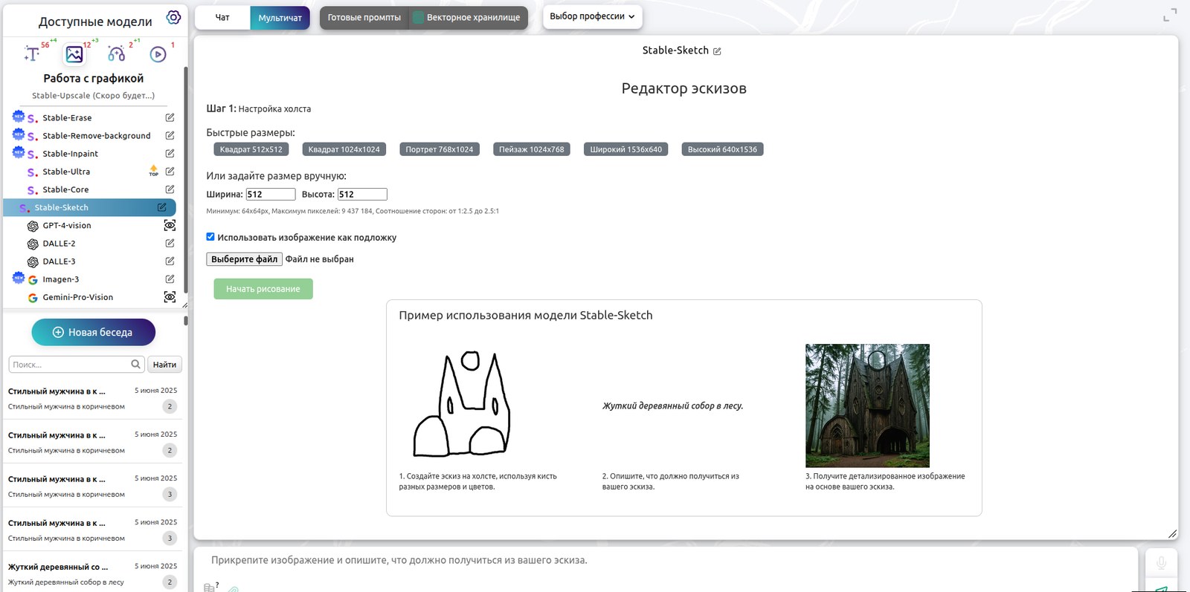The width and height of the screenshot is (1190, 592).
Task: Click the Найти button
Action: click(x=164, y=365)
